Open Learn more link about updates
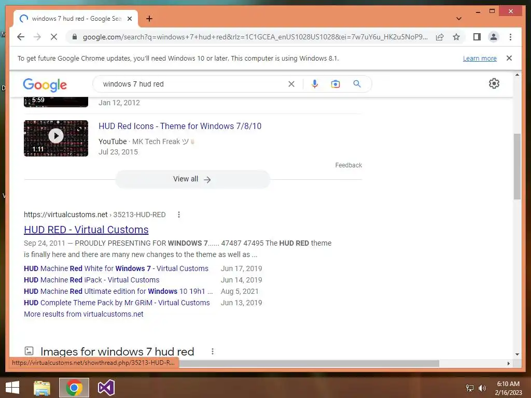The height and width of the screenshot is (398, 531). (480, 58)
